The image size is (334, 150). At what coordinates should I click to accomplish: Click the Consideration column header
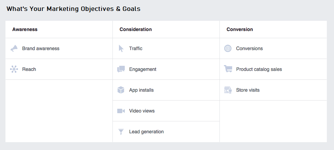(135, 30)
